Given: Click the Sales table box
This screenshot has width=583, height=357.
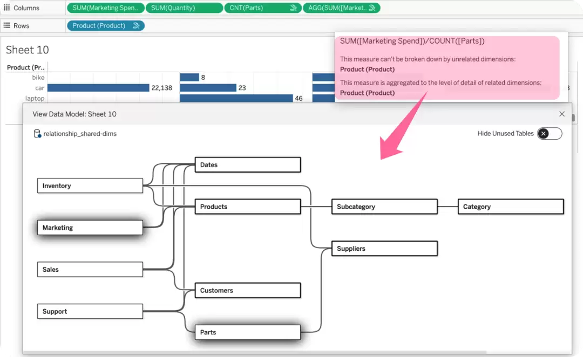Looking at the screenshot, I should [x=90, y=269].
